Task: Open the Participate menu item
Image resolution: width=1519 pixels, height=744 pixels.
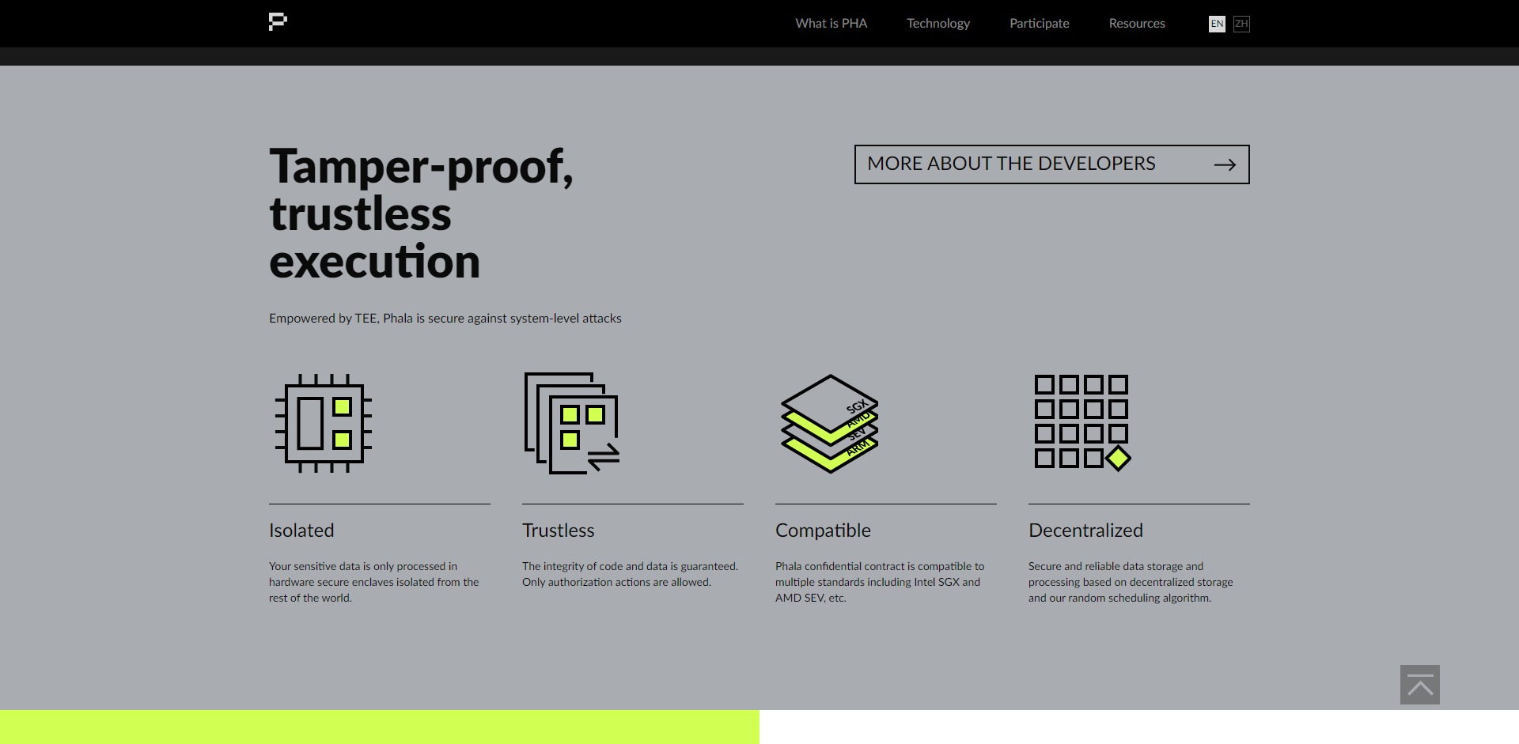Action: click(x=1039, y=24)
